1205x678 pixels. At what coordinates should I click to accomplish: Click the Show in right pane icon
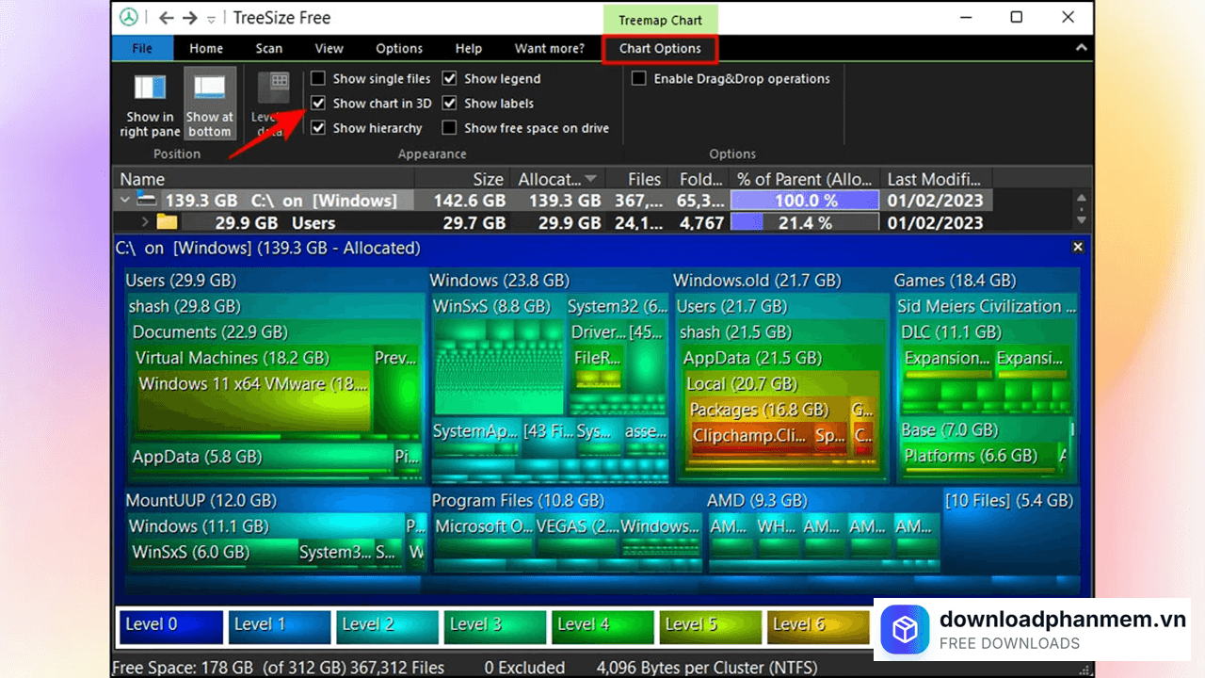tap(150, 89)
